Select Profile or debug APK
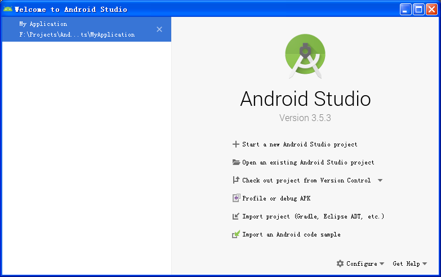The width and height of the screenshot is (441, 277). [x=276, y=198]
